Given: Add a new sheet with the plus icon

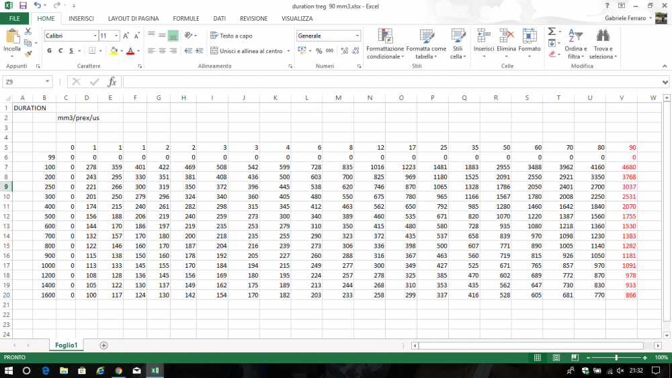Looking at the screenshot, I should coord(103,345).
